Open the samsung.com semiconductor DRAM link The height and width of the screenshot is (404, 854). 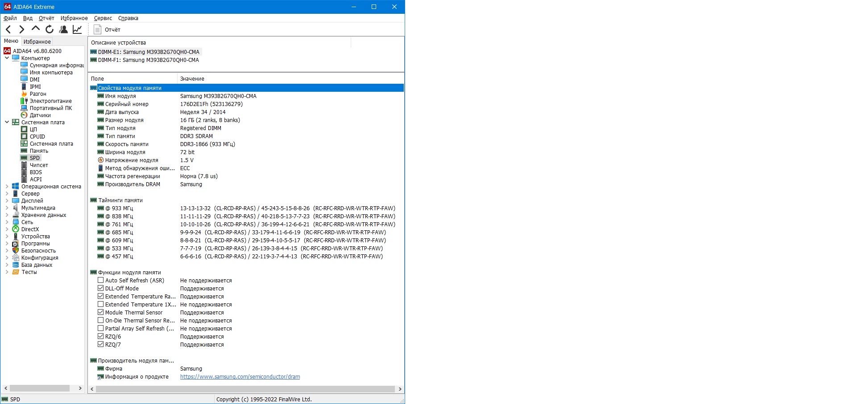(240, 376)
